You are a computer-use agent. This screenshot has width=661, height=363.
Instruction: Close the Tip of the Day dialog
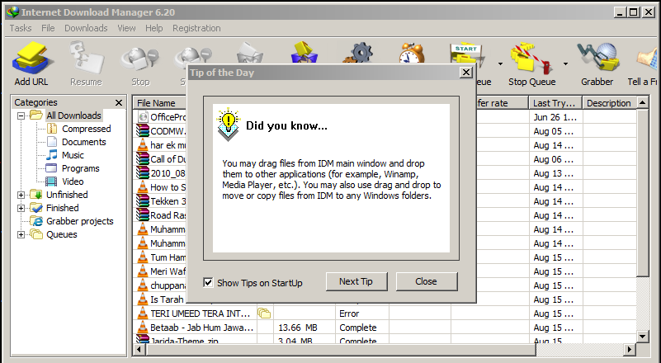[x=465, y=73]
